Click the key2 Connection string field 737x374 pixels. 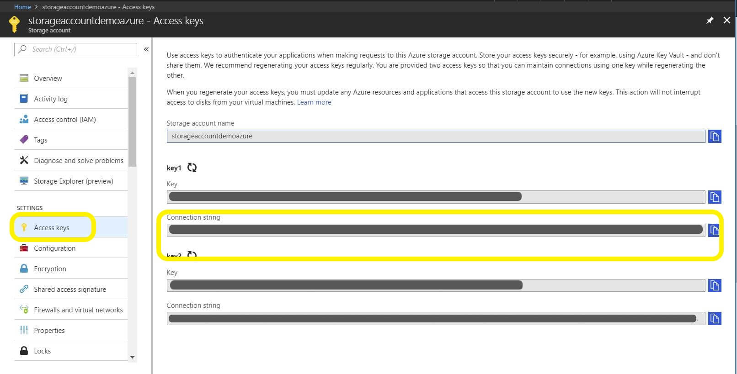coord(436,318)
